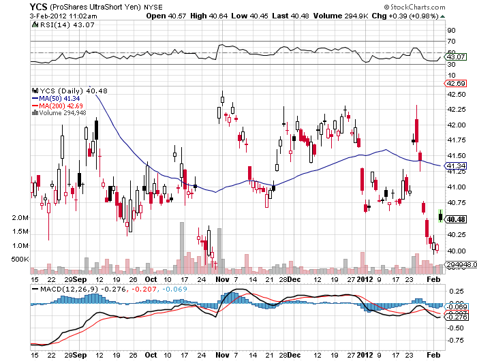Click the Low 40.45 header value

coord(249,16)
